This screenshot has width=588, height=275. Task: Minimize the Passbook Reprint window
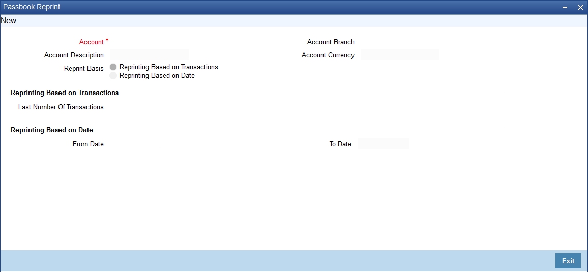[565, 7]
